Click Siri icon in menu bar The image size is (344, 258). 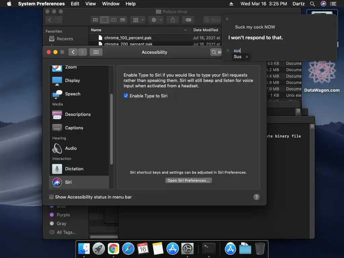(324, 4)
